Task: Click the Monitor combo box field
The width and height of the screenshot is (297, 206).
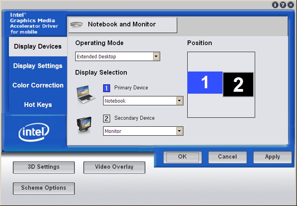Action: [143, 131]
